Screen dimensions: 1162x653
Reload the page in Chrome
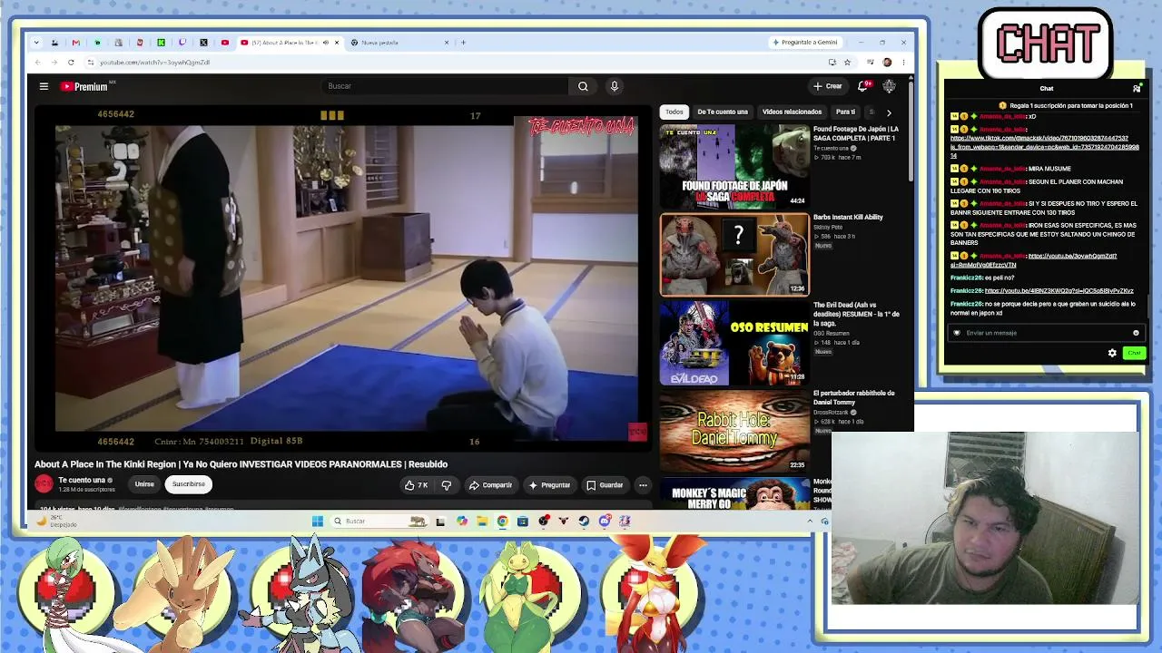pyautogui.click(x=71, y=63)
